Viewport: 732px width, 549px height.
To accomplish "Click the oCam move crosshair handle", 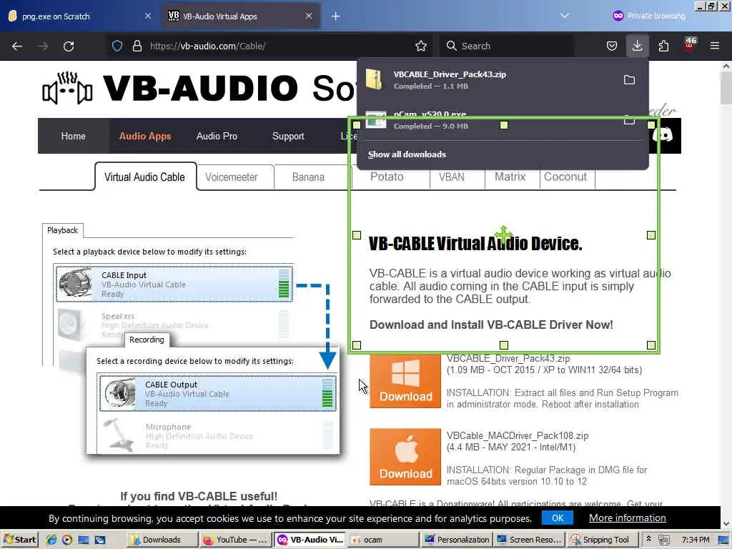I will 503,234.
